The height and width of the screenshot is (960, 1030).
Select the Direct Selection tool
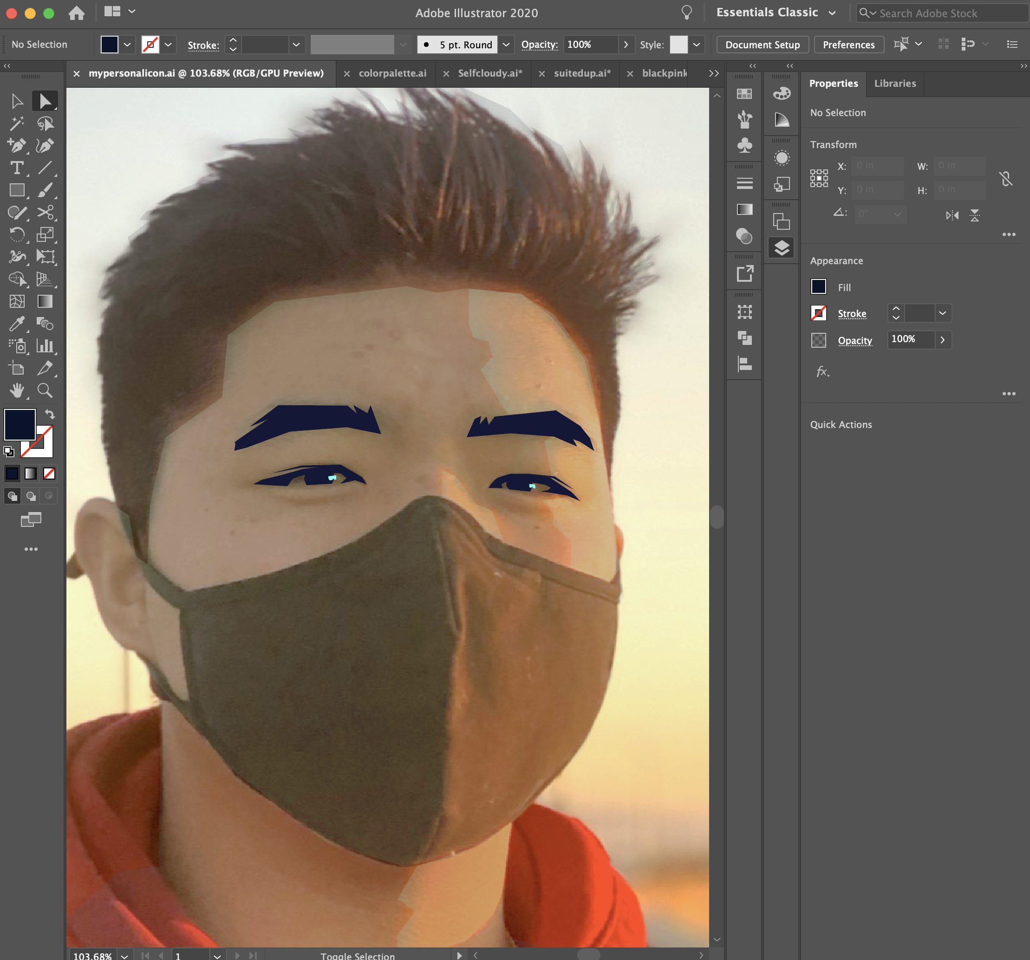pyautogui.click(x=45, y=101)
